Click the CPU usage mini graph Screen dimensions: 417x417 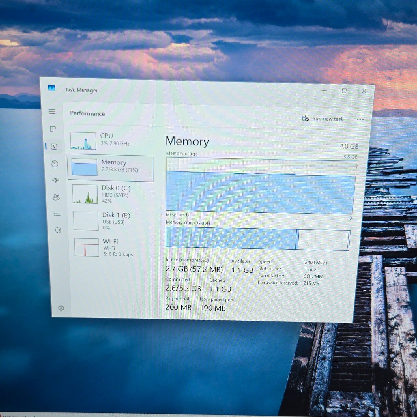83,141
